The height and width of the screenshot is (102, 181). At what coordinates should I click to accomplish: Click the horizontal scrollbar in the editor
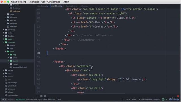tap(86, 94)
